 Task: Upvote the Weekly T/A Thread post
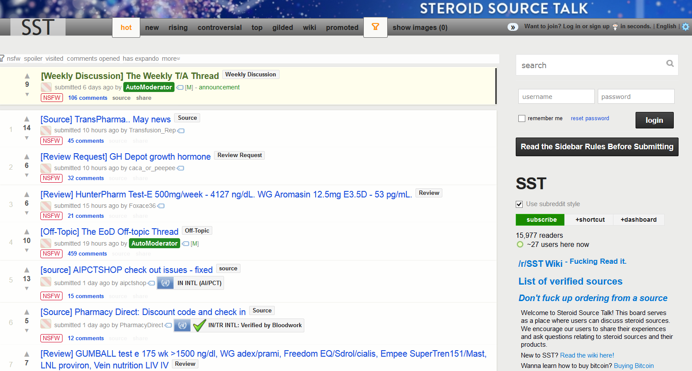[x=27, y=76]
